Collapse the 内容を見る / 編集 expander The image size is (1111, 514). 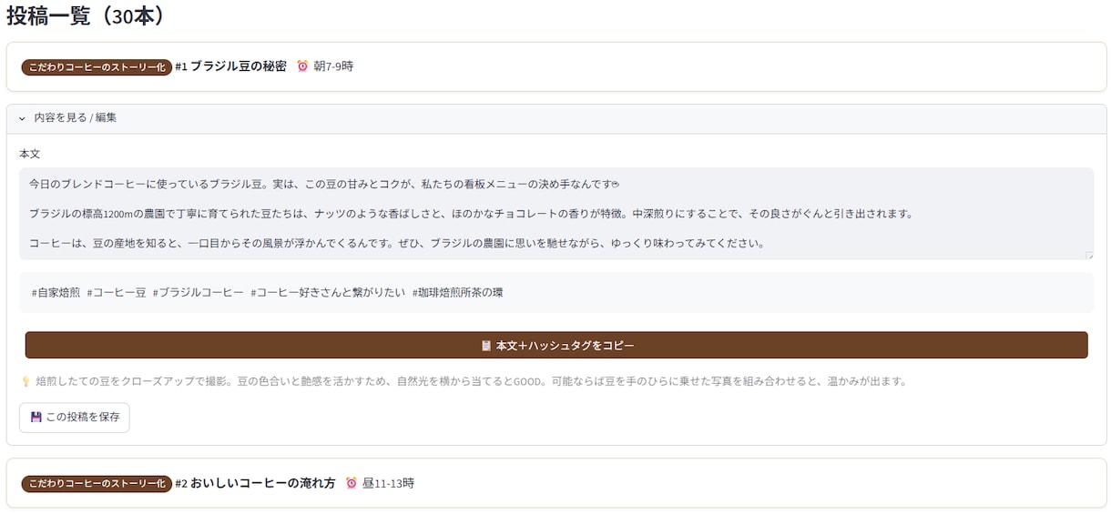click(555, 118)
